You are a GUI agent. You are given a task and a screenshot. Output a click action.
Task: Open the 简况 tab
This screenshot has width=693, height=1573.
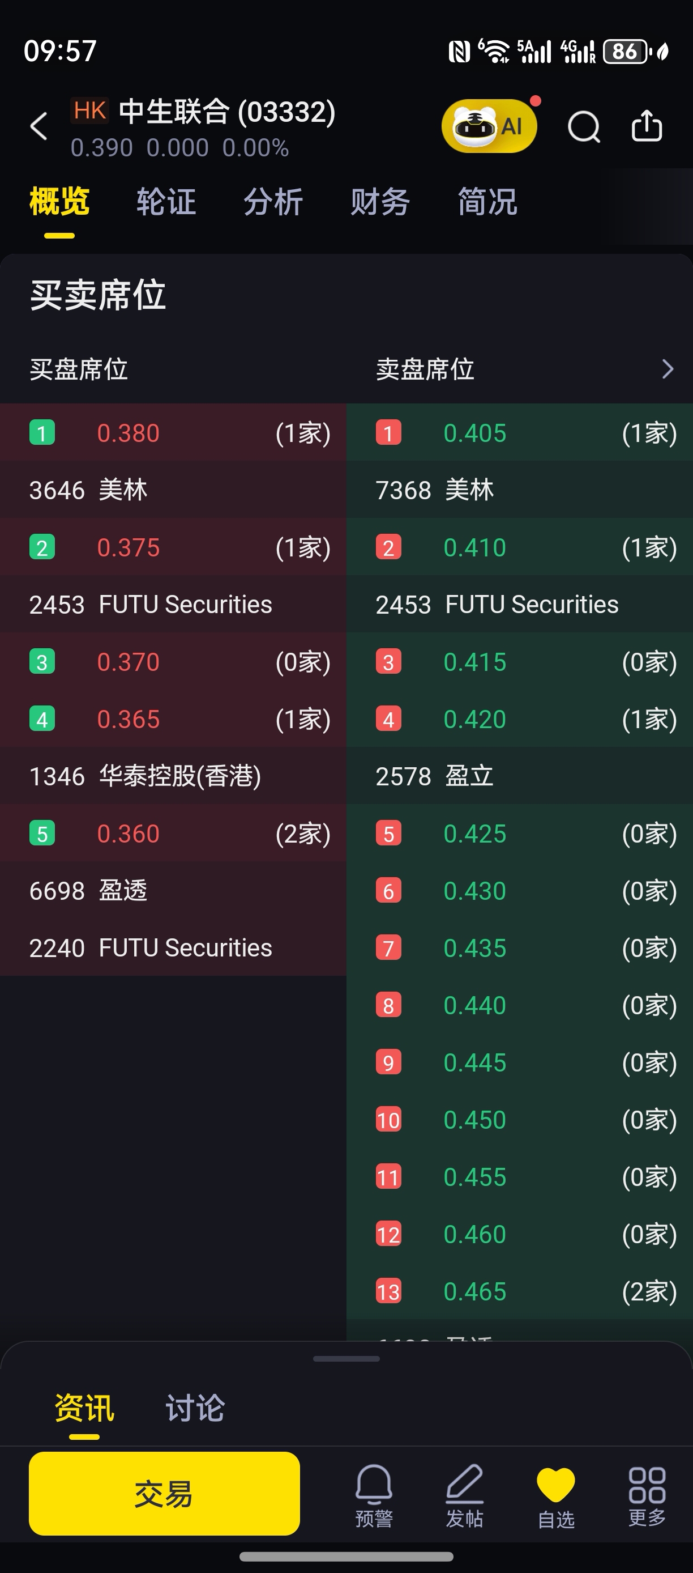(x=487, y=202)
